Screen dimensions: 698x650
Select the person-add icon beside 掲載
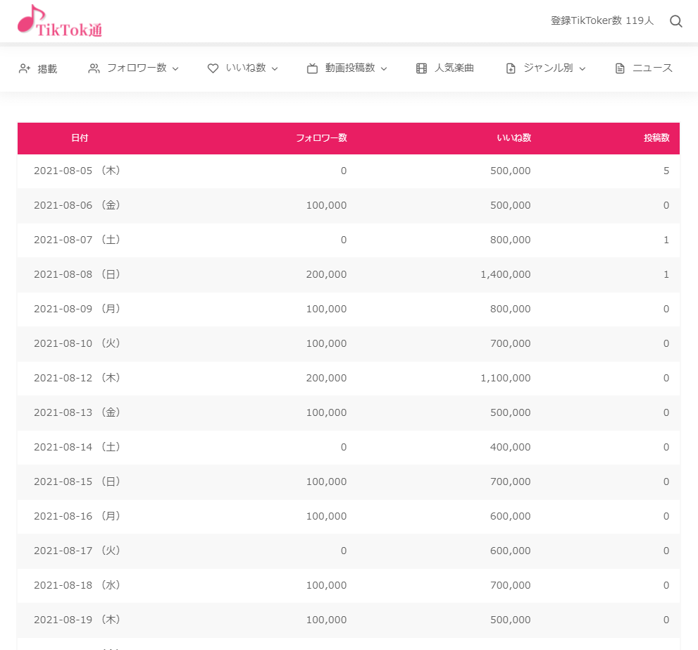[x=23, y=68]
